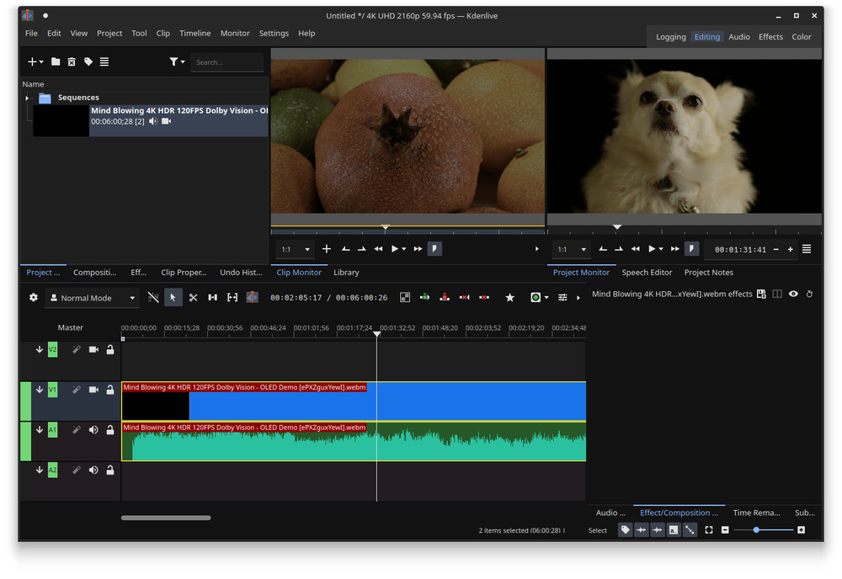Toggle effects visibility eye icon
842x579 pixels.
[x=793, y=294]
